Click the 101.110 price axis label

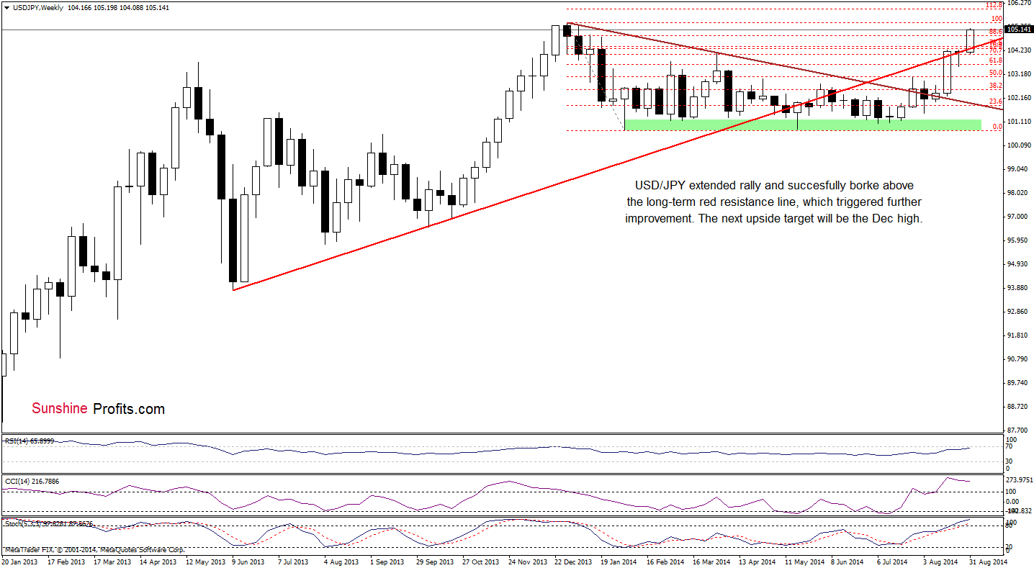1020,122
